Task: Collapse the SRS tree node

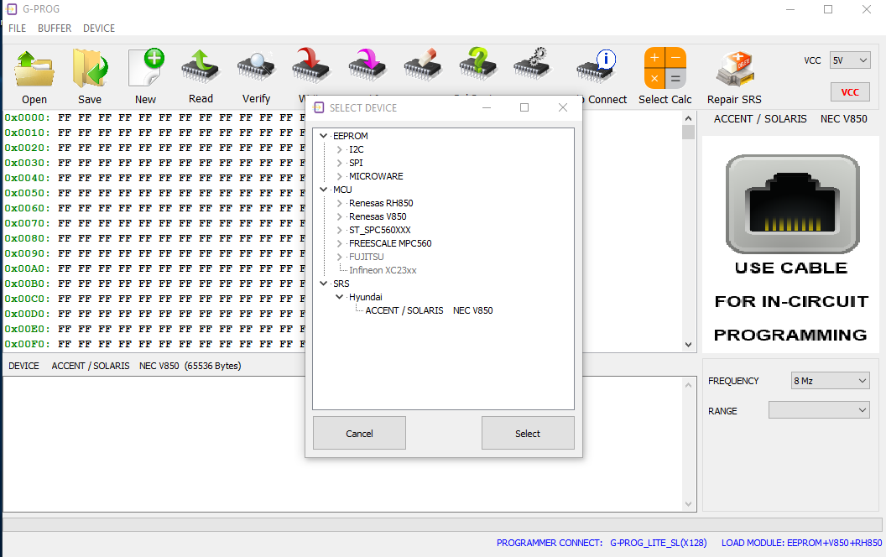Action: pyautogui.click(x=324, y=284)
